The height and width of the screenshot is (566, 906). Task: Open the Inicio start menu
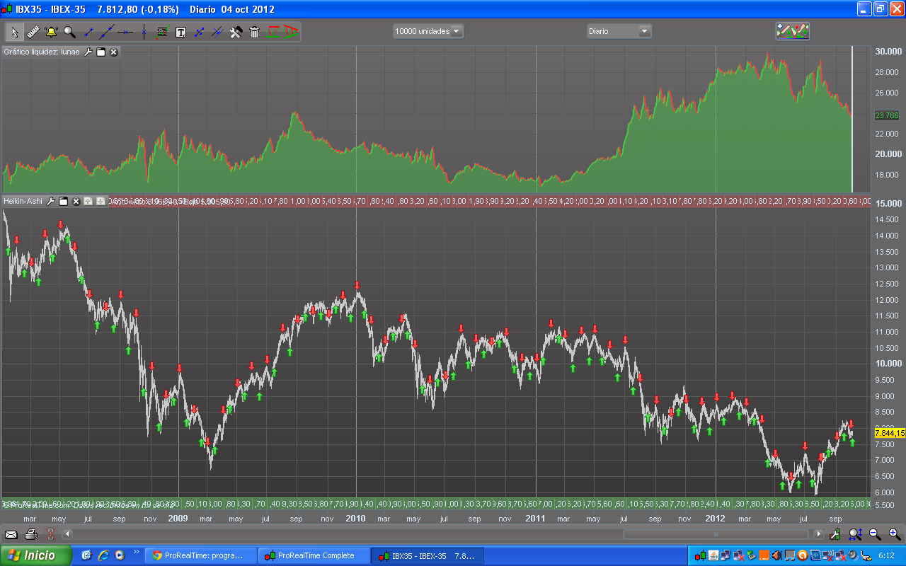coord(35,555)
